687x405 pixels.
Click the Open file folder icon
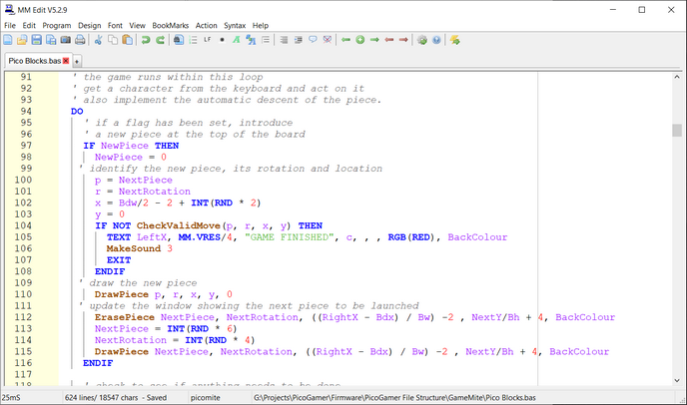point(22,40)
